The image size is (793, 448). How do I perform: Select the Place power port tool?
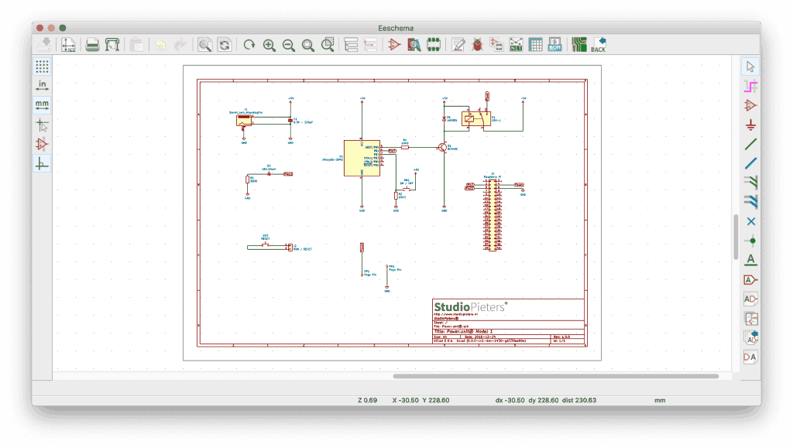[x=750, y=125]
